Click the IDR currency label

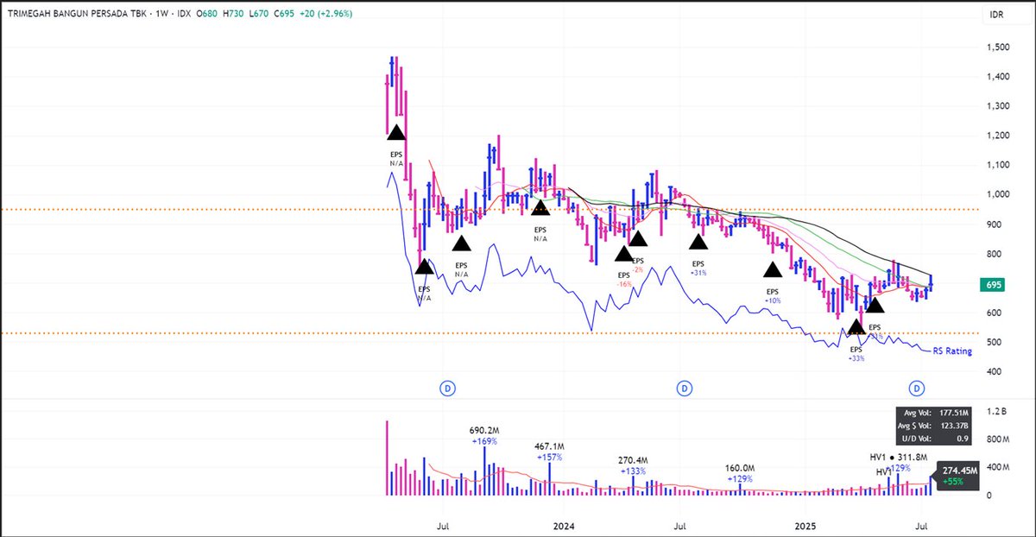point(995,14)
